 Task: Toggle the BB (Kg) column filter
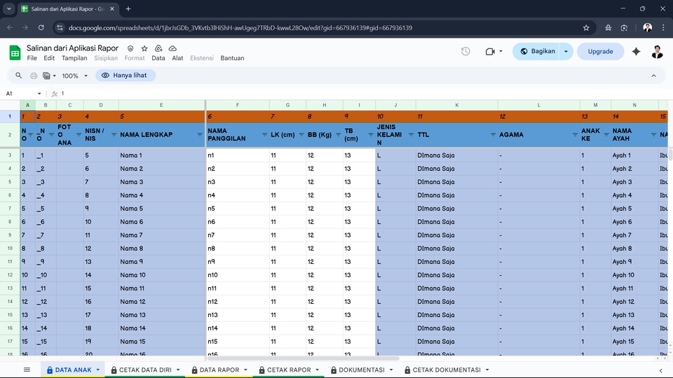click(x=338, y=134)
